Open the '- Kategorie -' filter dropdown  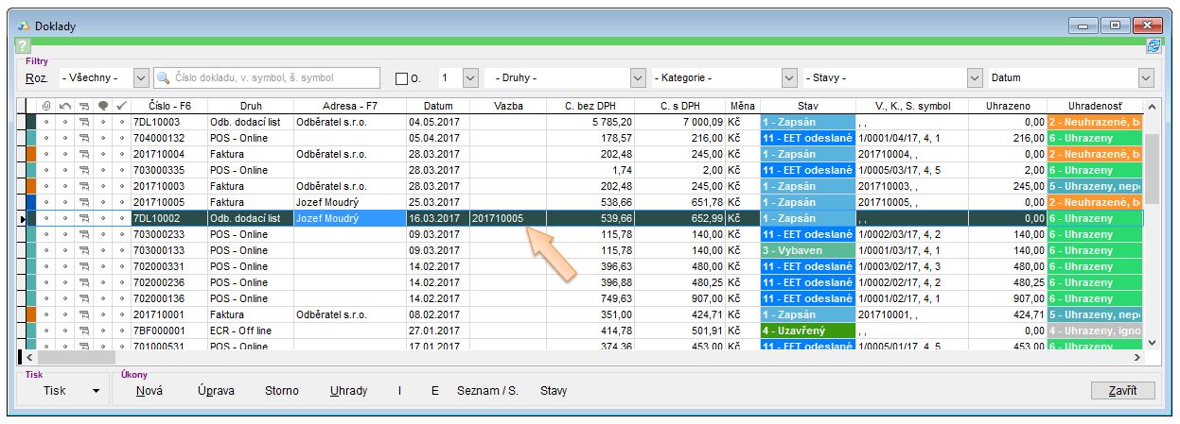[791, 78]
